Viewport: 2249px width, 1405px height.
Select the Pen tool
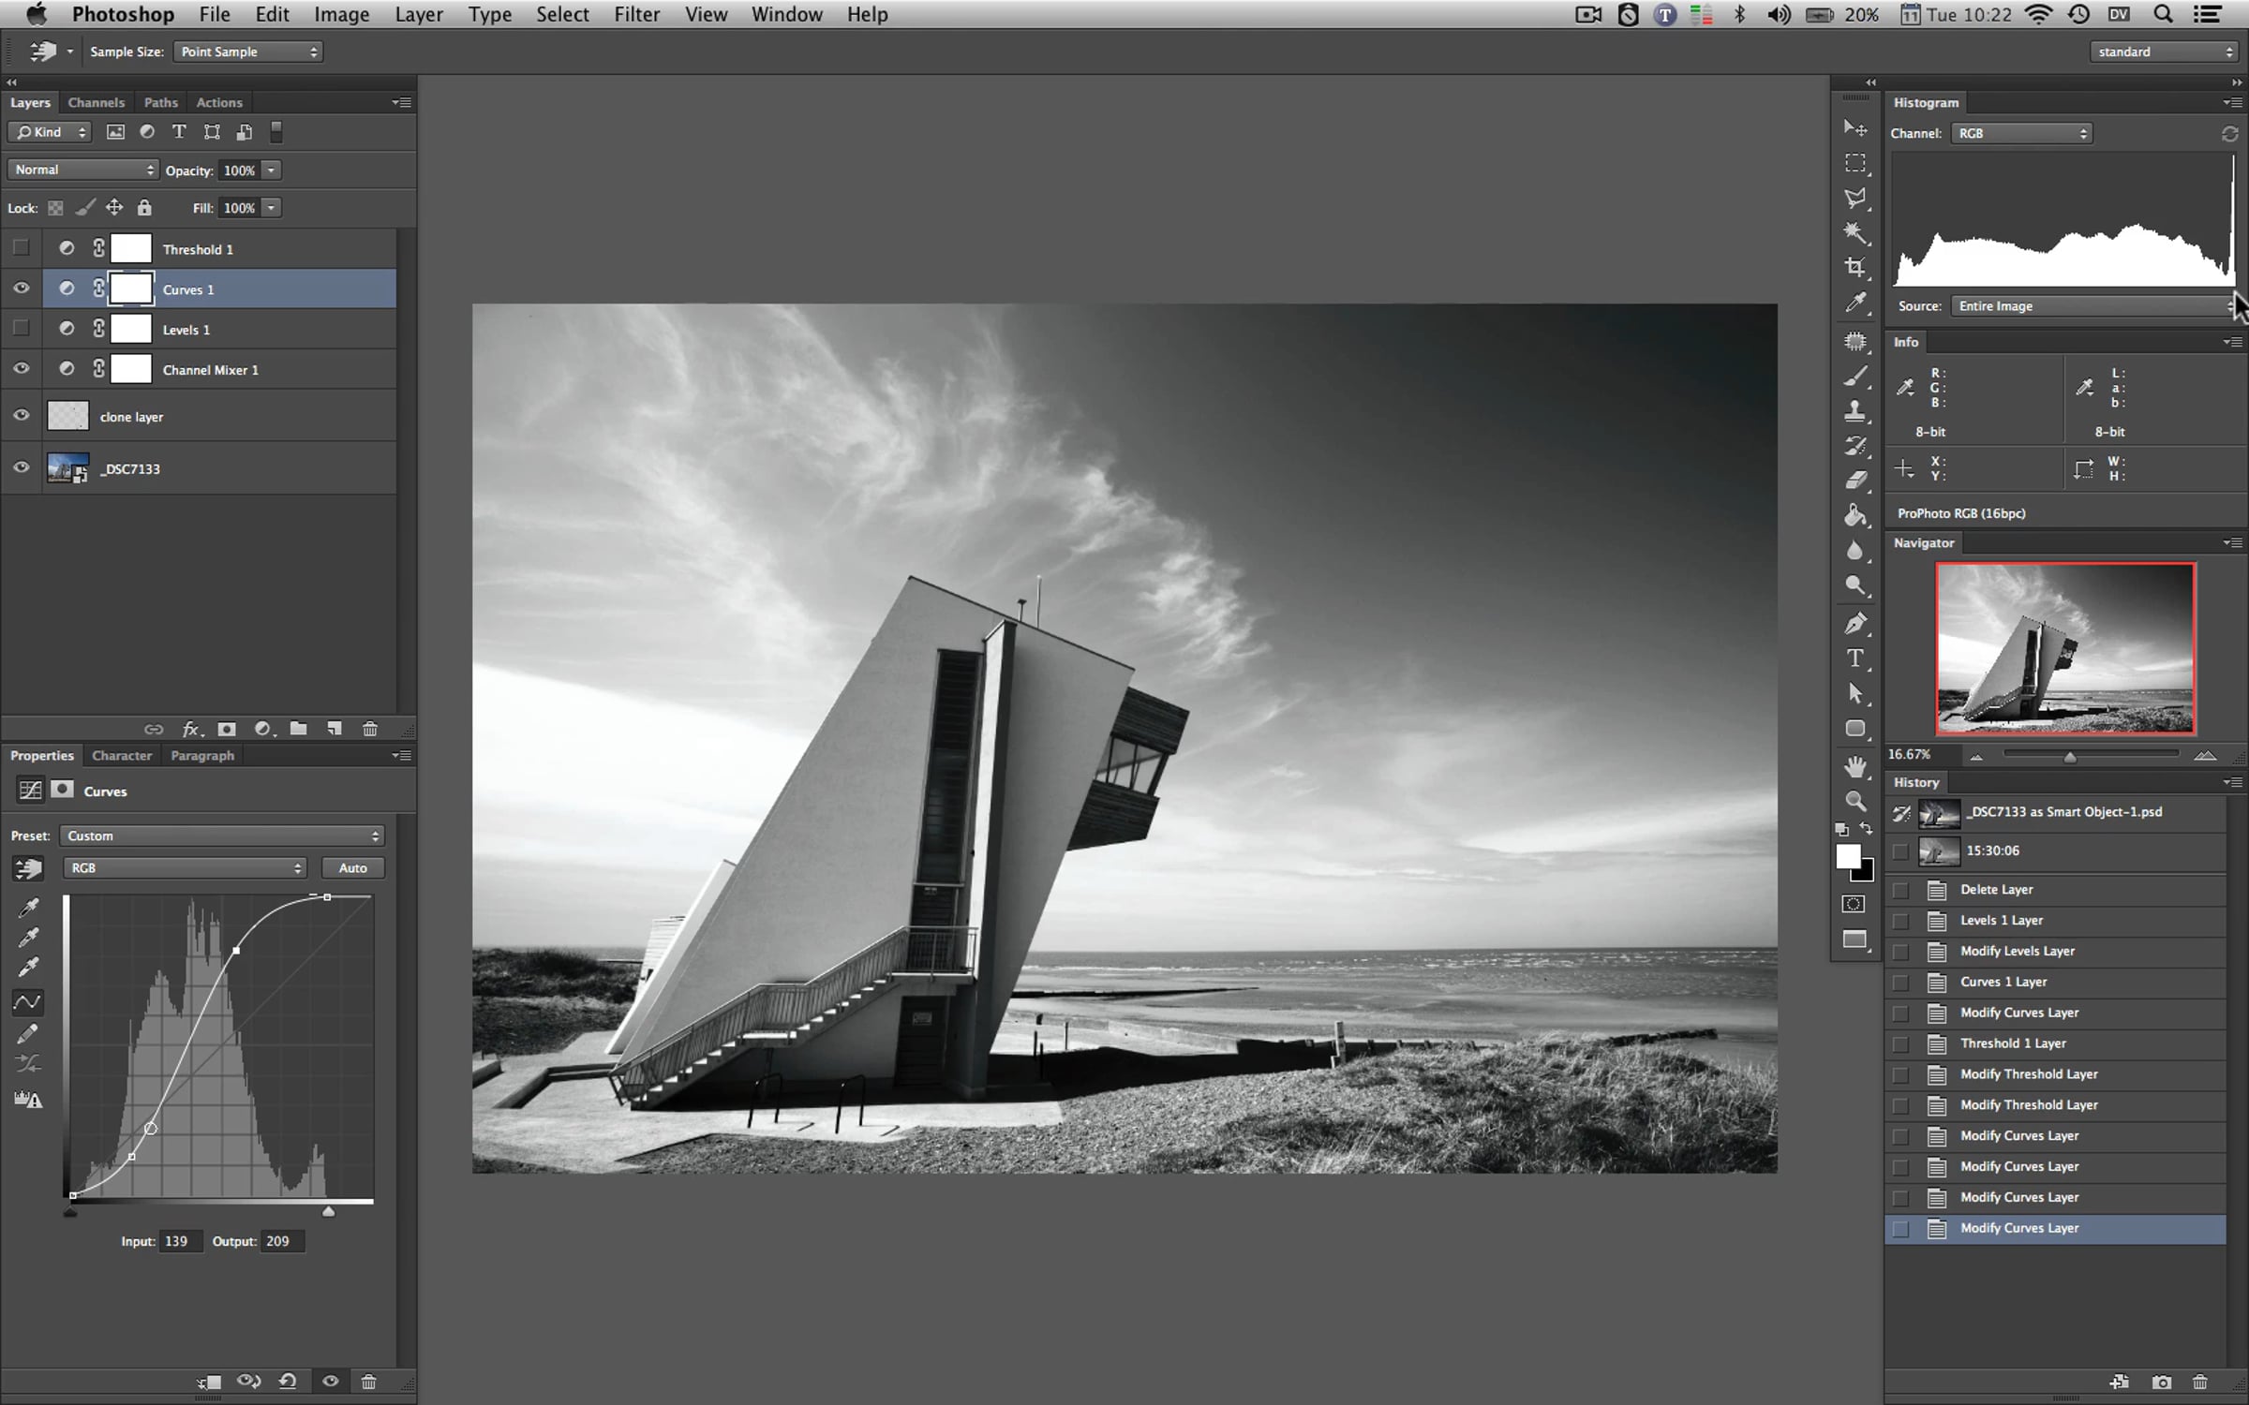tap(1854, 624)
